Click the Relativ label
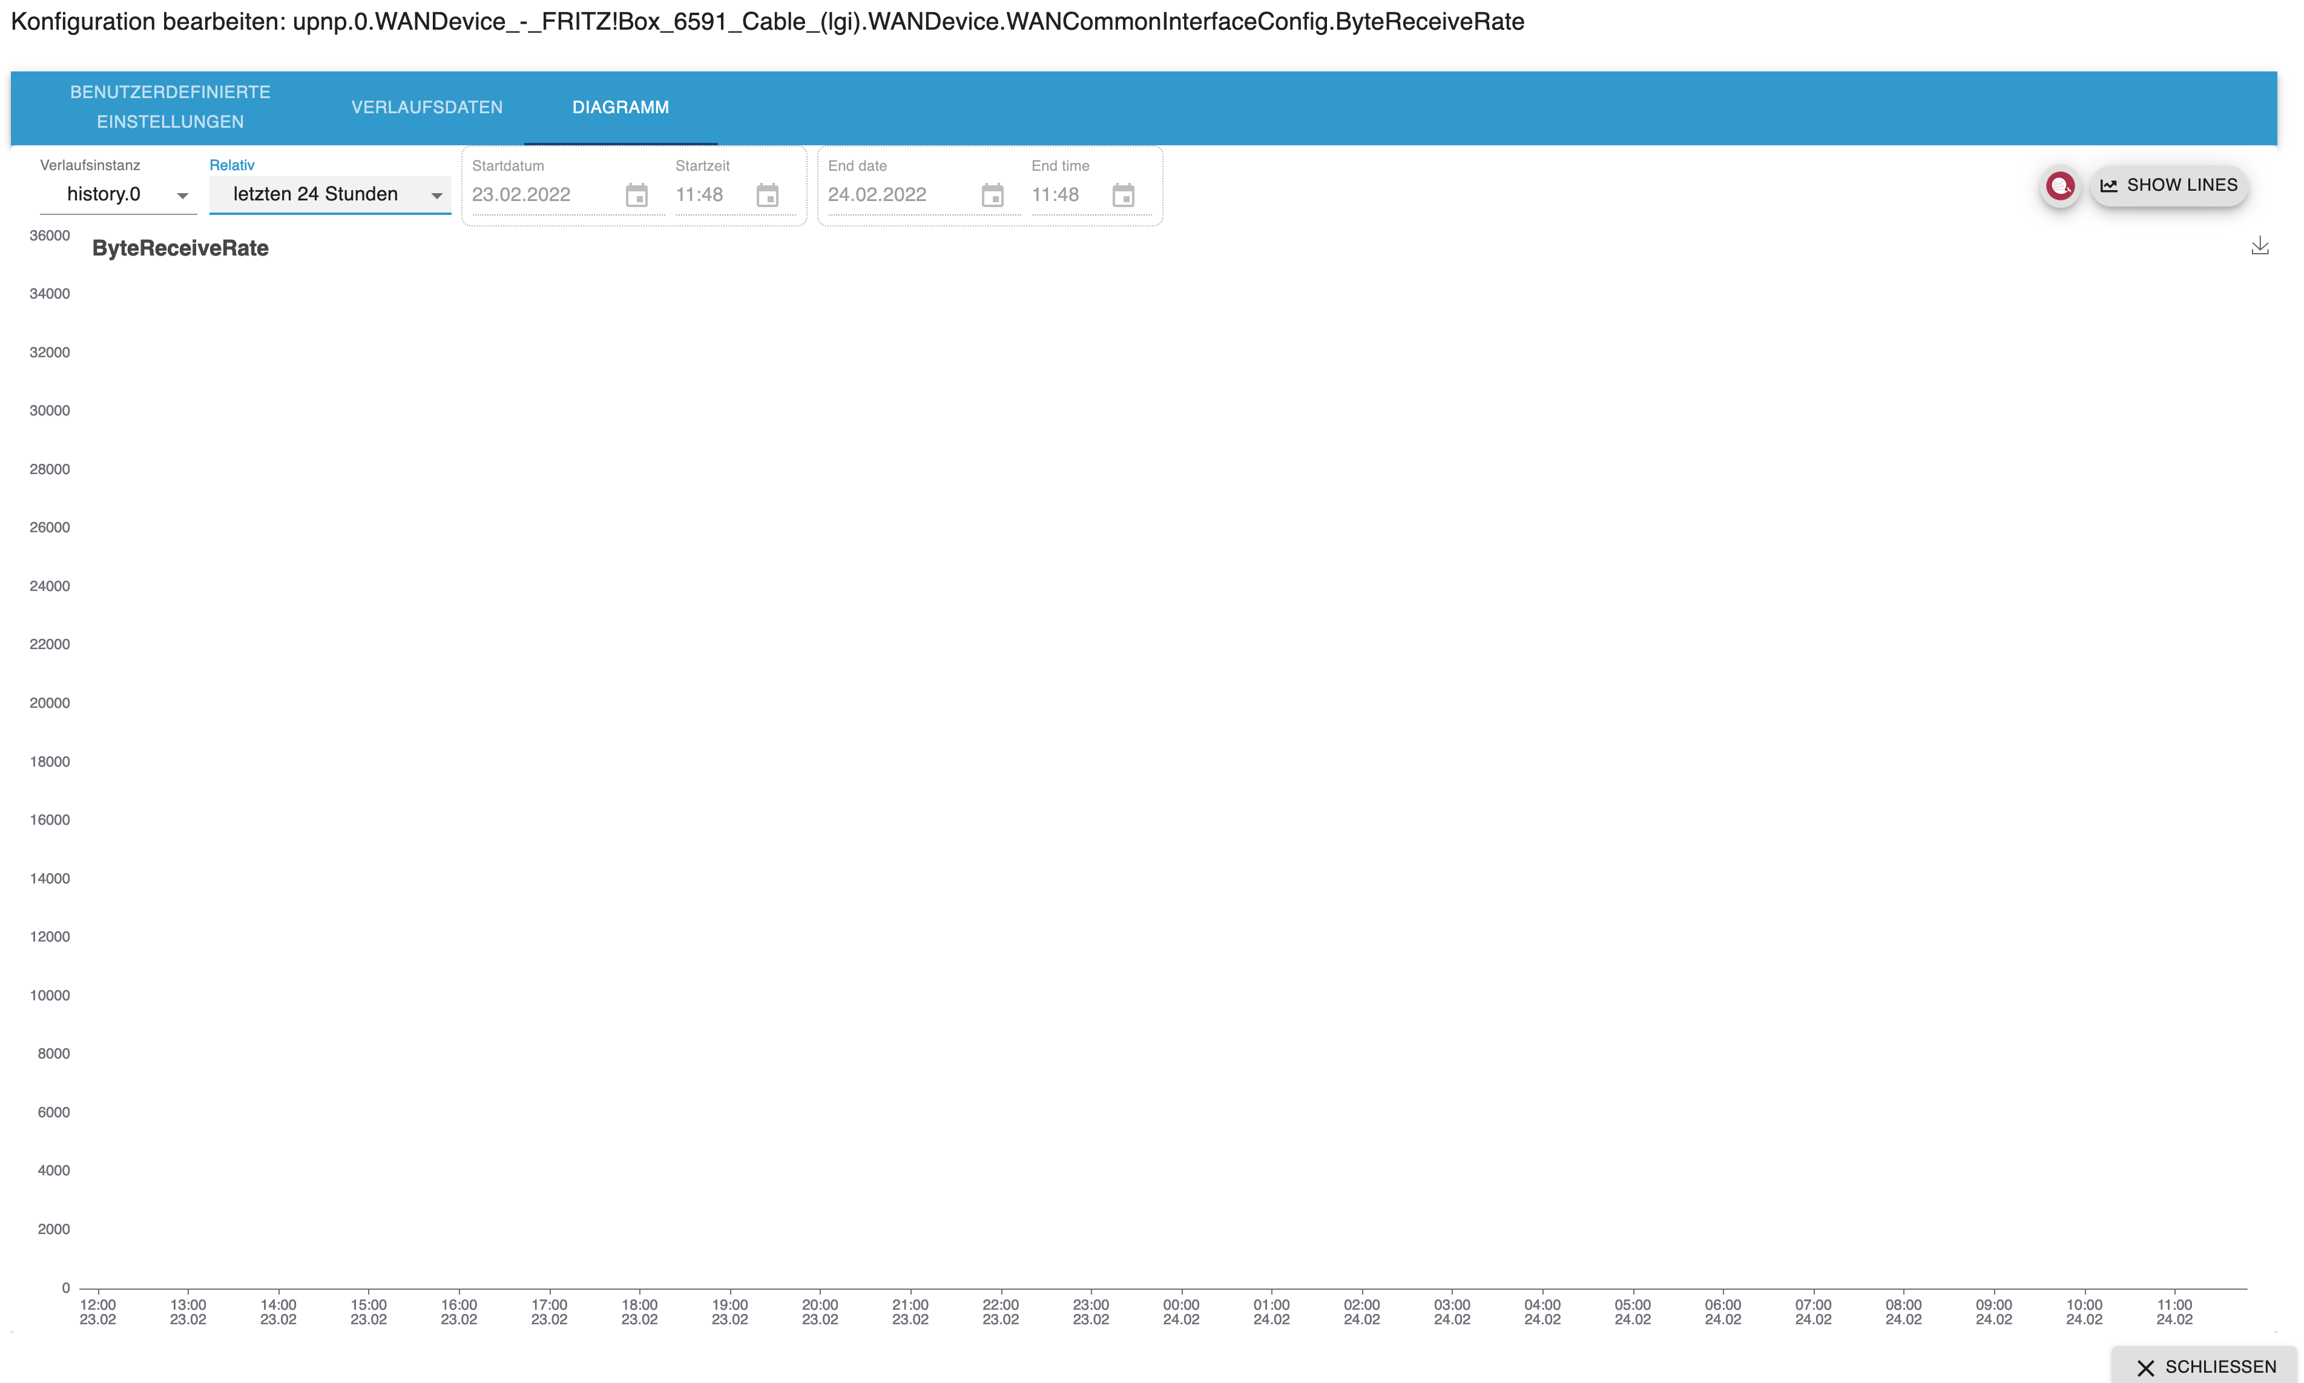 pyautogui.click(x=232, y=165)
